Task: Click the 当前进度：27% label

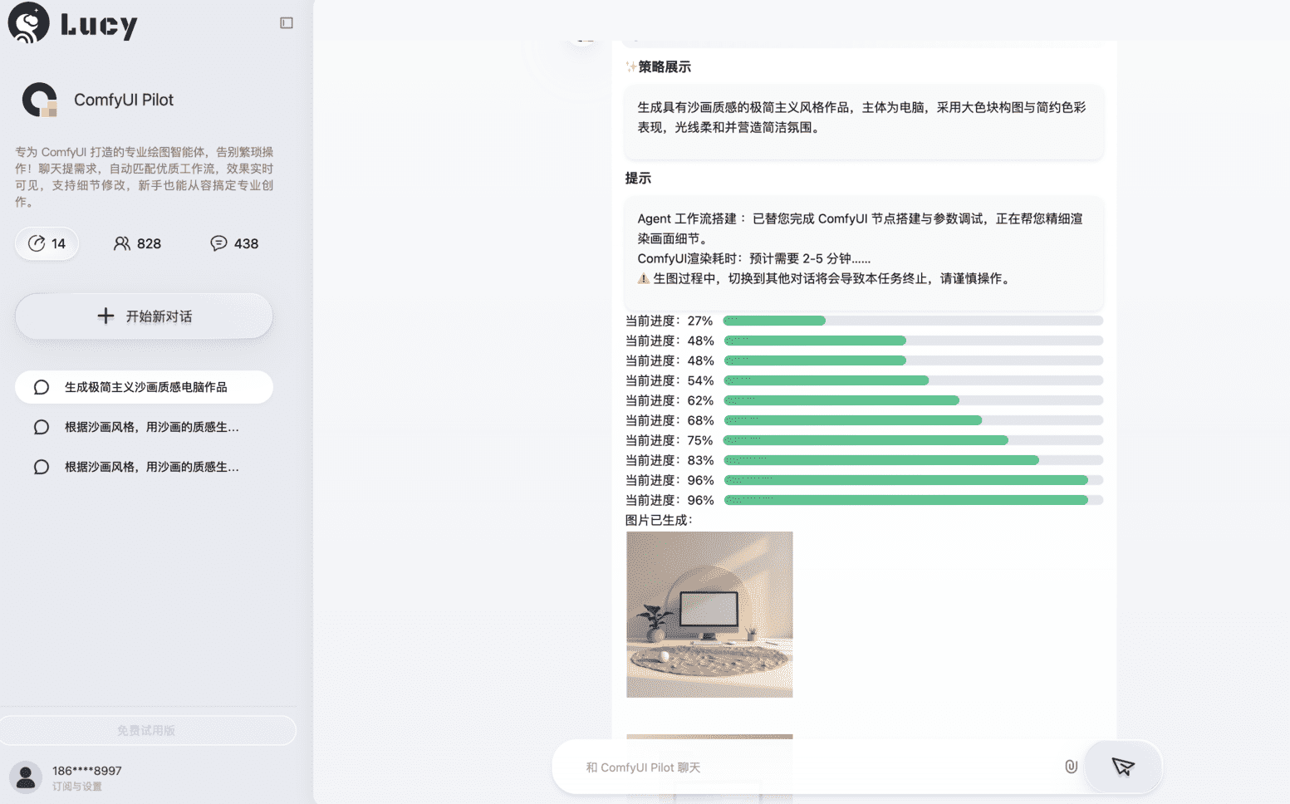Action: coord(669,321)
